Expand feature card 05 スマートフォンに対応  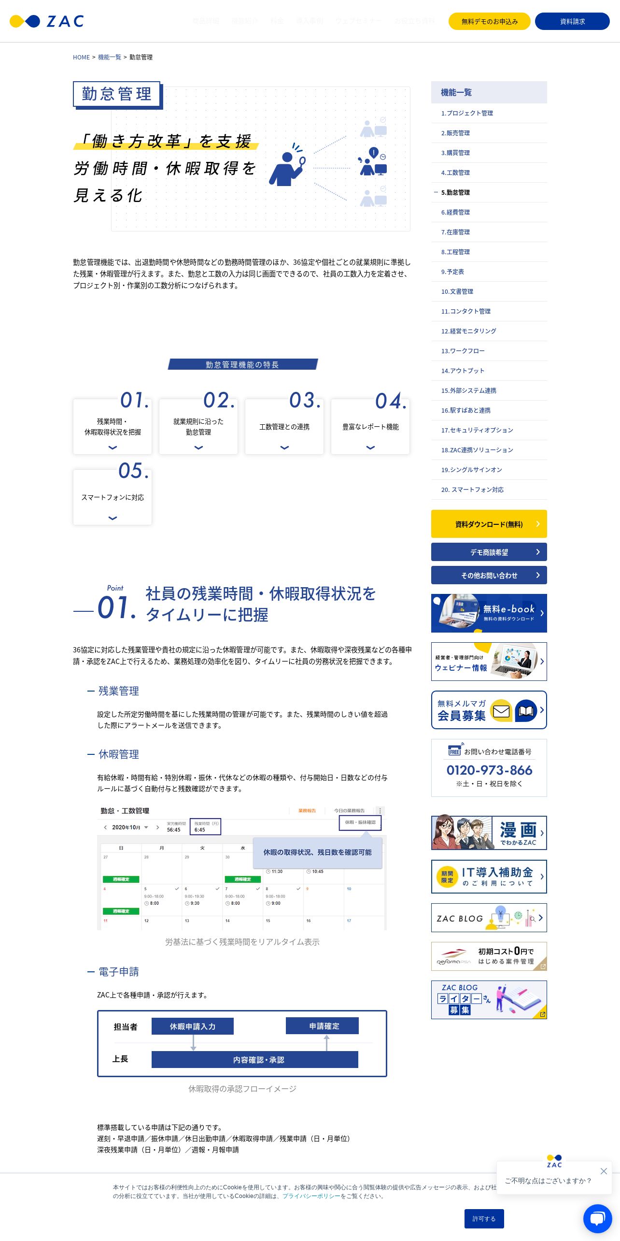(113, 497)
